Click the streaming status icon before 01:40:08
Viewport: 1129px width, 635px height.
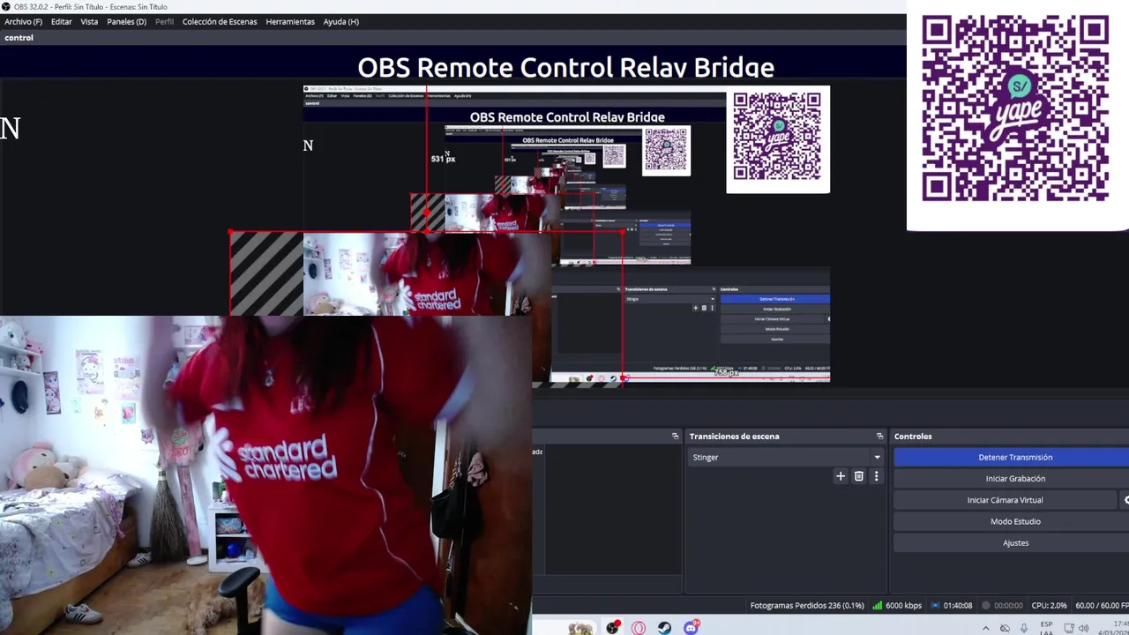tap(935, 606)
